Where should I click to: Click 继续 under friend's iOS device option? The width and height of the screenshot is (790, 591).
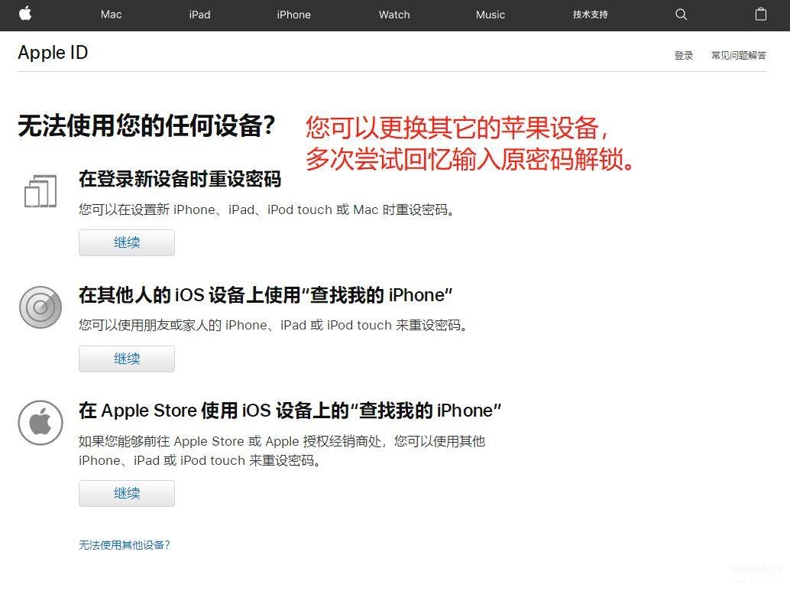pos(127,359)
